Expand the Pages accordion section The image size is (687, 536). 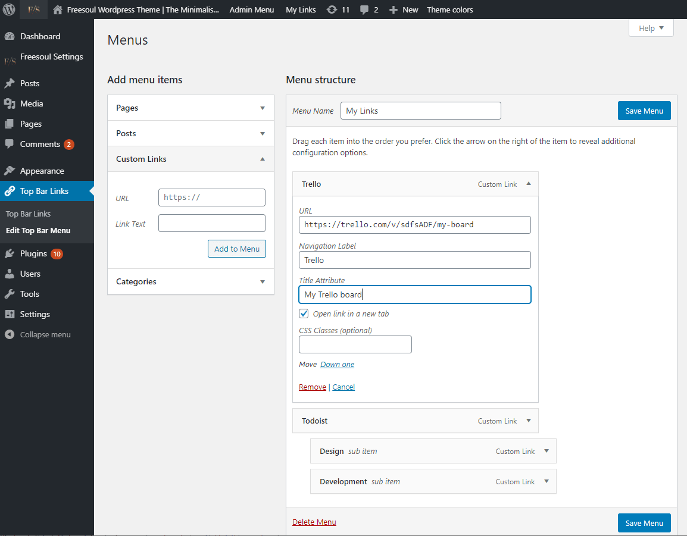[191, 108]
